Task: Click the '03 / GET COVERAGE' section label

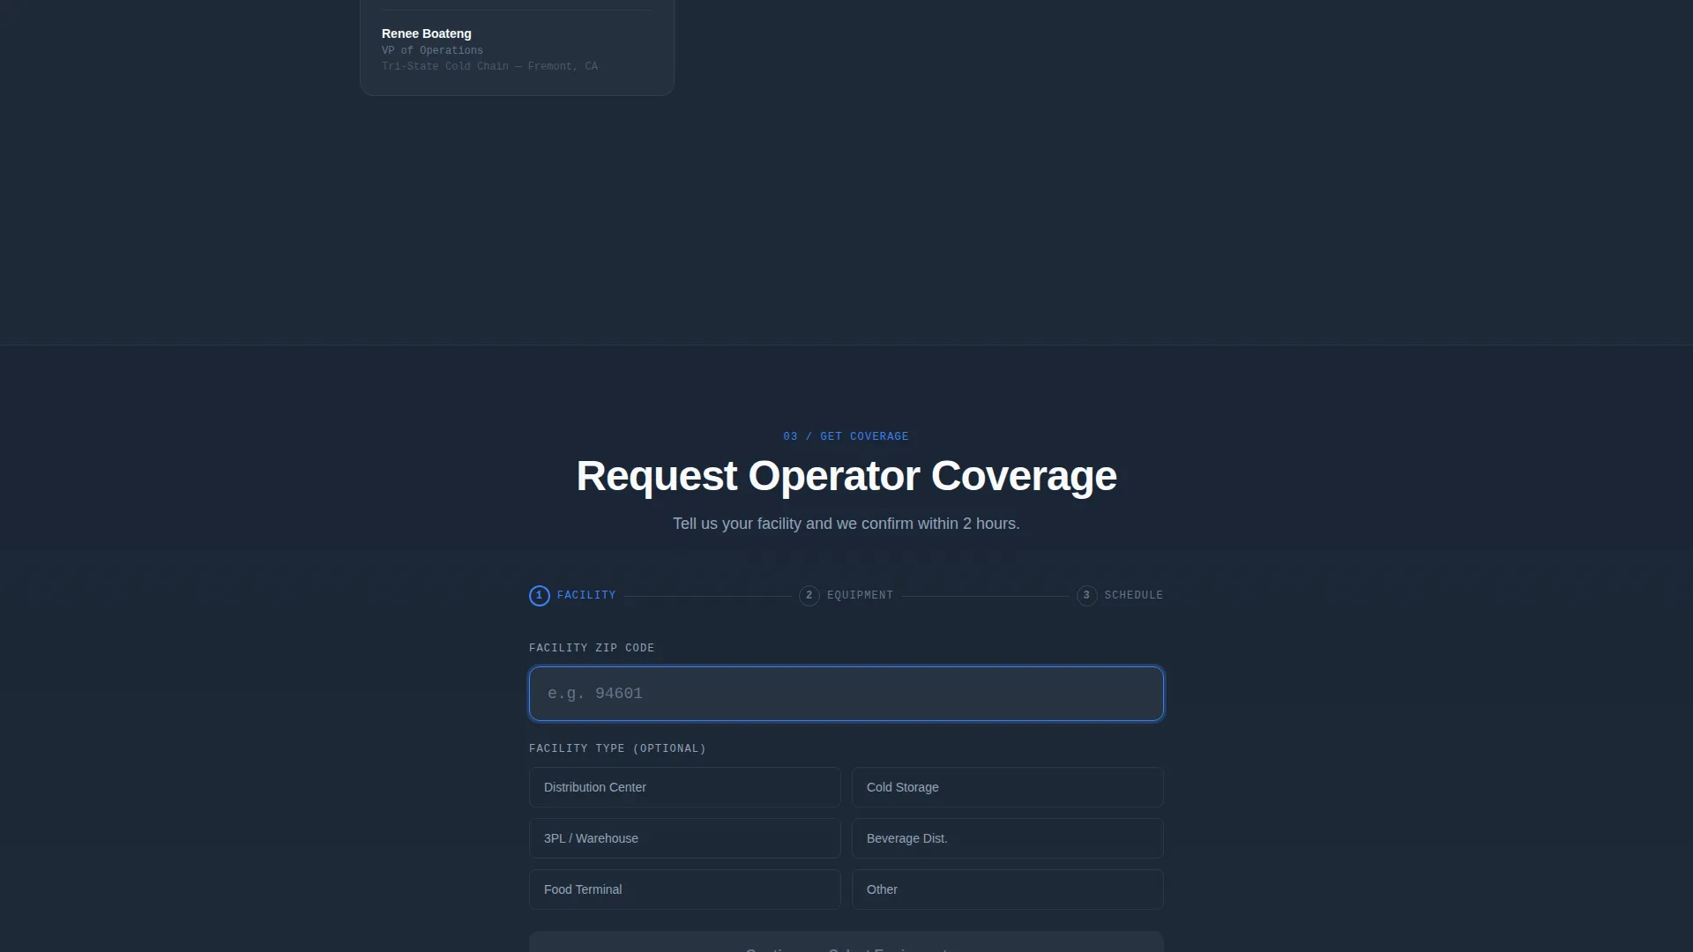Action: [x=846, y=436]
